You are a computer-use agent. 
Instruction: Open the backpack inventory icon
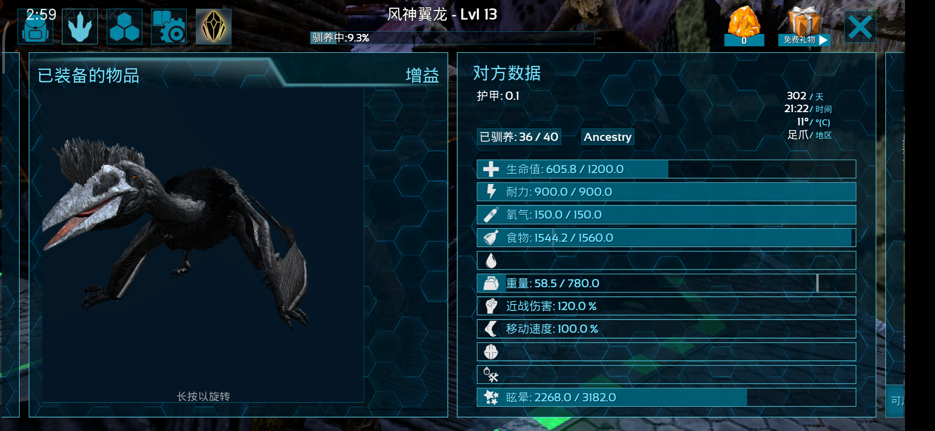[x=36, y=26]
